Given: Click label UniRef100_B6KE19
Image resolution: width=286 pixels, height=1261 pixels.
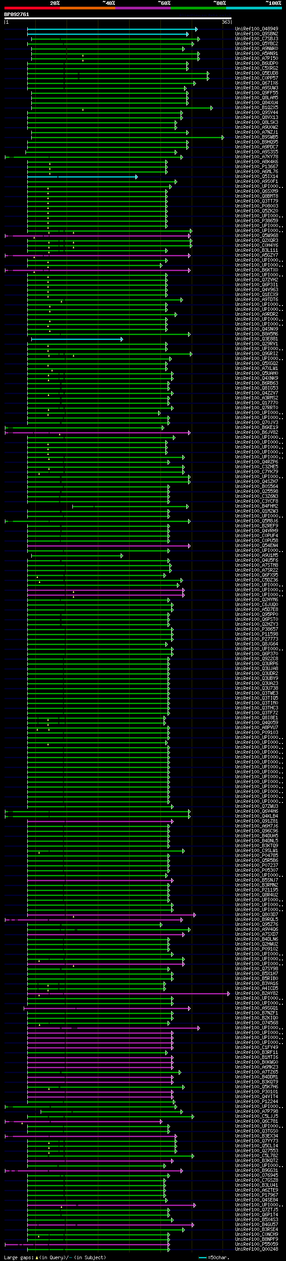Looking at the screenshot, I should [257, 427].
